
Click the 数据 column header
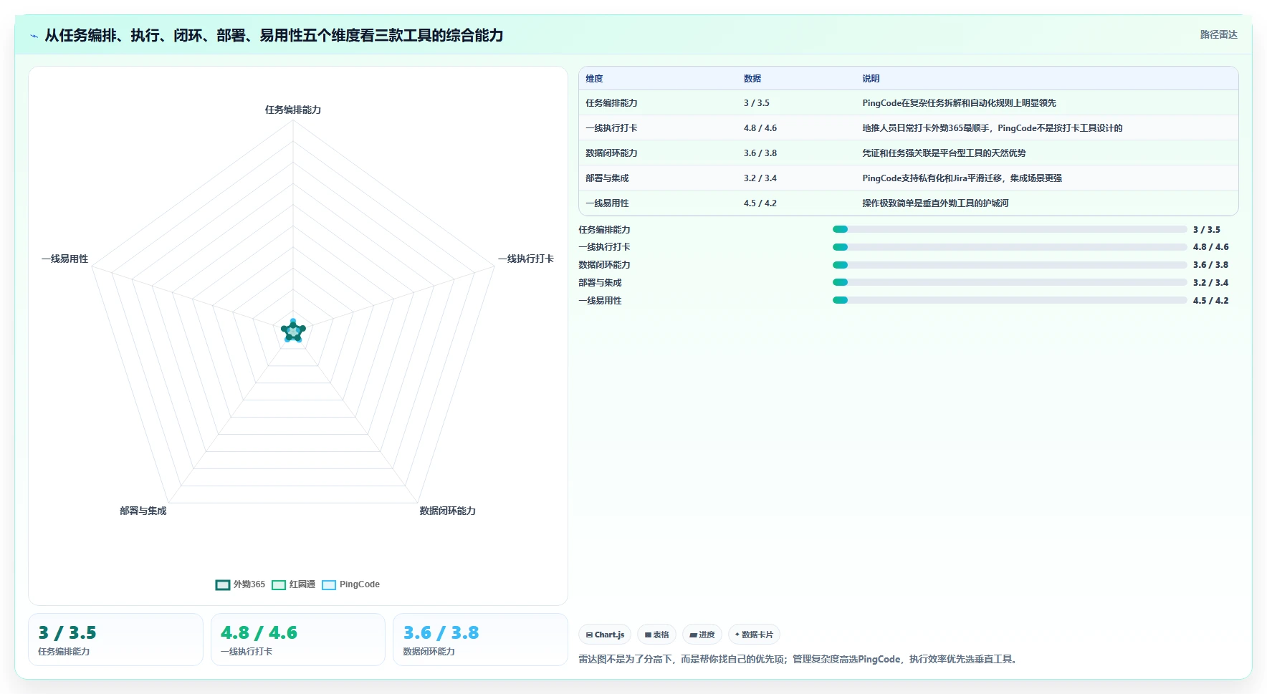752,79
